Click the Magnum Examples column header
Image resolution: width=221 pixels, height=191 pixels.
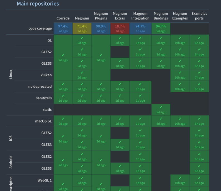coord(180,16)
